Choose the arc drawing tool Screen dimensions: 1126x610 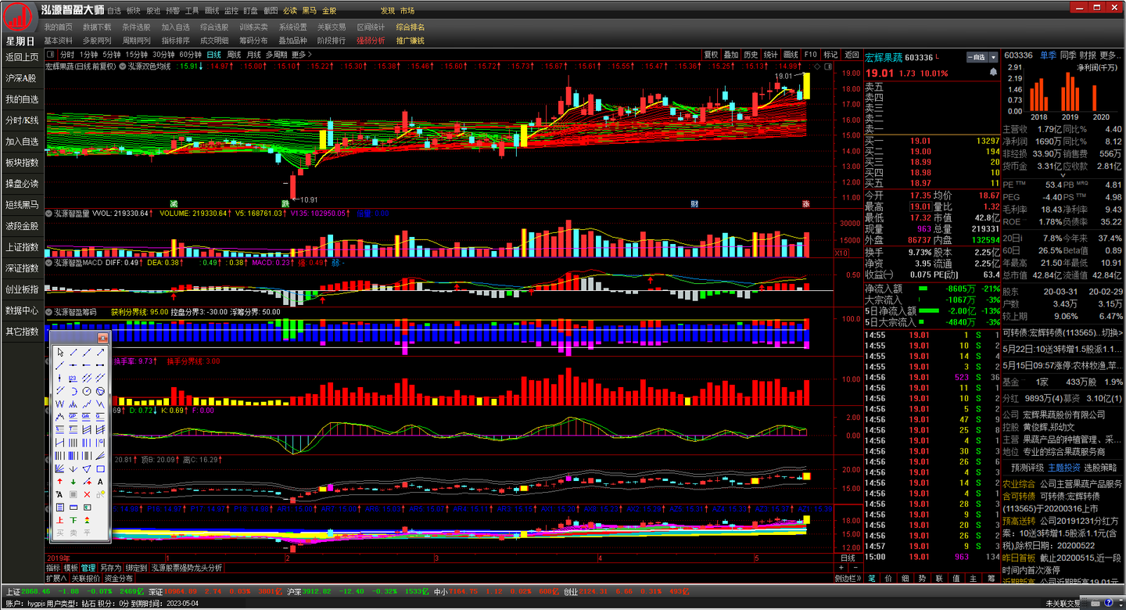click(x=73, y=391)
